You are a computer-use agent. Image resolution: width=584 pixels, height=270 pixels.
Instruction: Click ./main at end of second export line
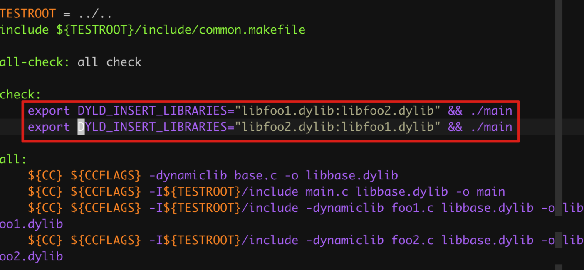(491, 127)
